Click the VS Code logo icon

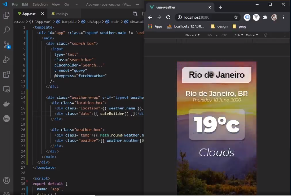tap(5, 4)
